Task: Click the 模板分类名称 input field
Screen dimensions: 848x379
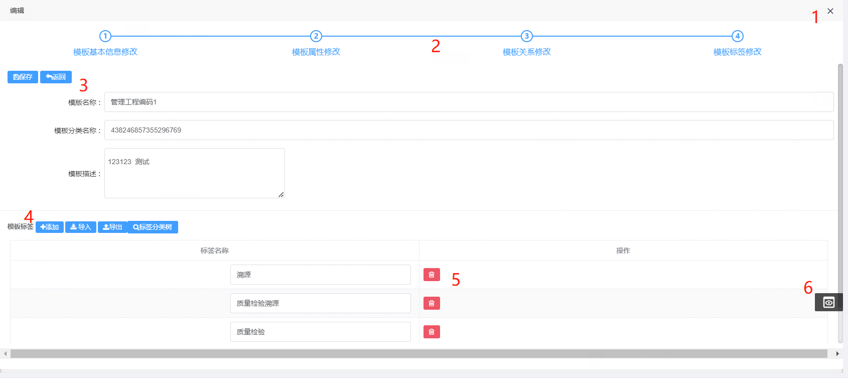Action: [x=469, y=130]
